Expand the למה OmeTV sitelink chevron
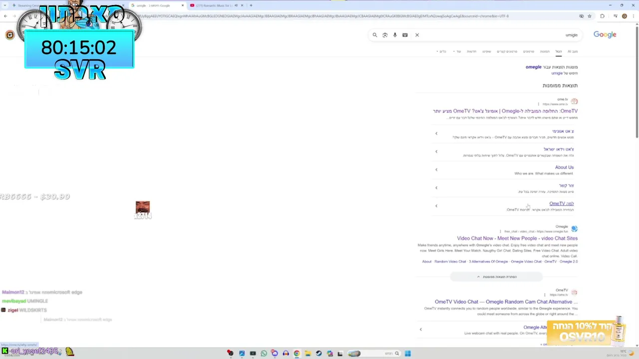639x359 pixels. 436,206
